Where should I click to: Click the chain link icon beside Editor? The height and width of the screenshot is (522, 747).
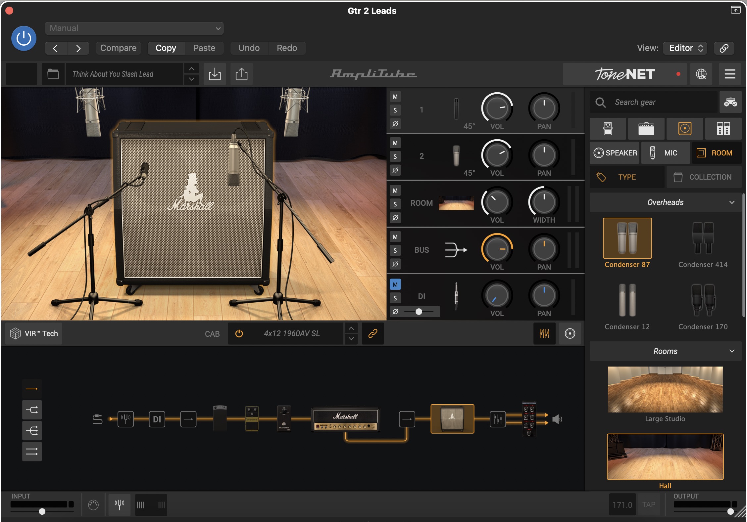pyautogui.click(x=724, y=48)
